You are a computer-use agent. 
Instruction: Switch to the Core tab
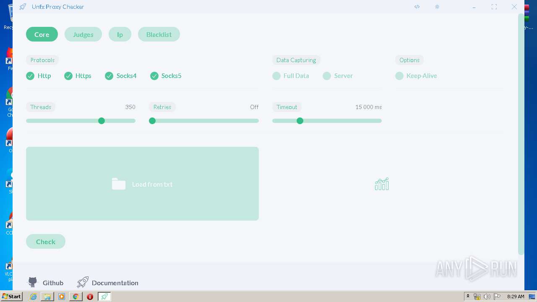42,34
